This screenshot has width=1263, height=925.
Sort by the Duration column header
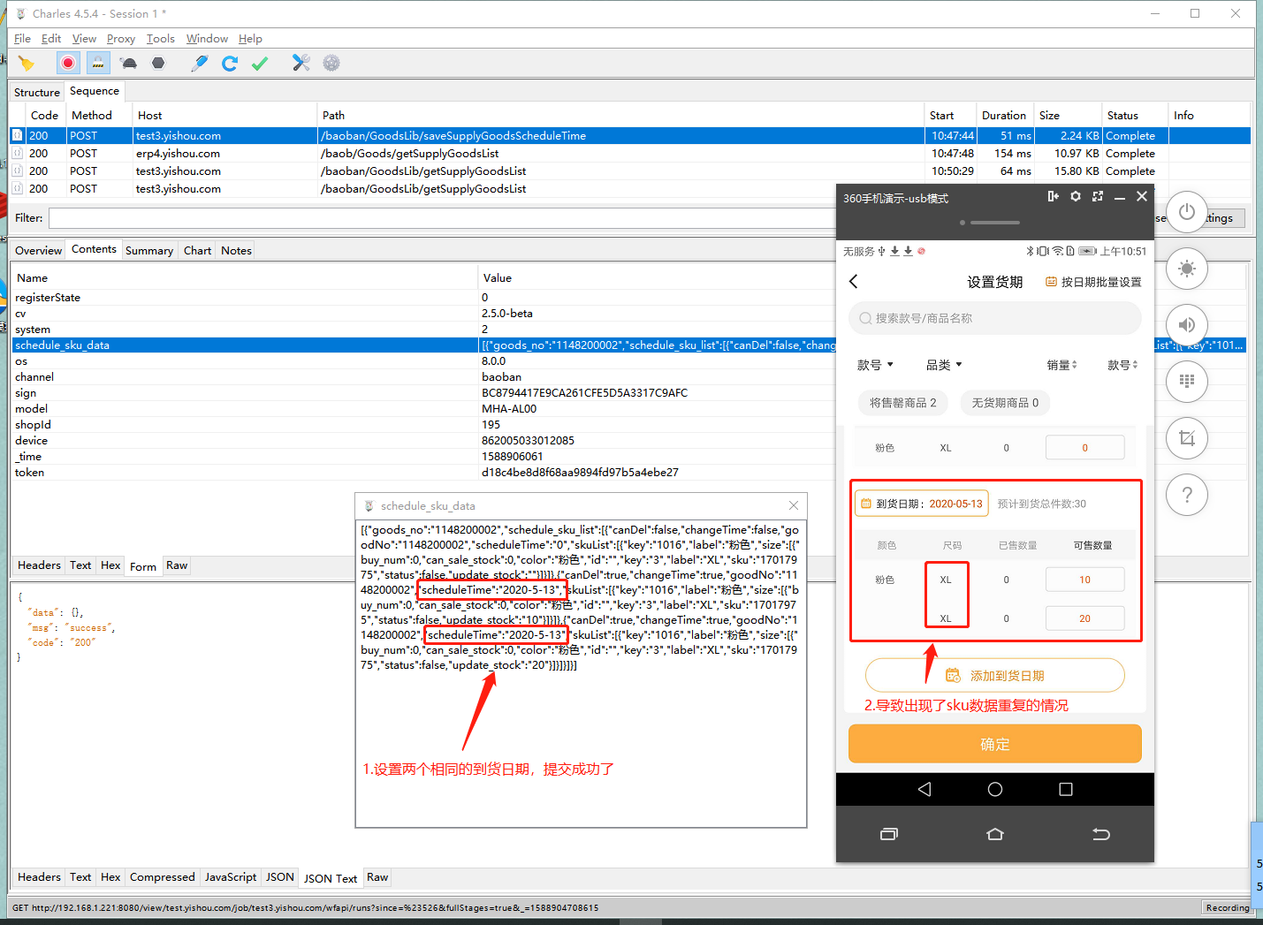tap(1004, 116)
